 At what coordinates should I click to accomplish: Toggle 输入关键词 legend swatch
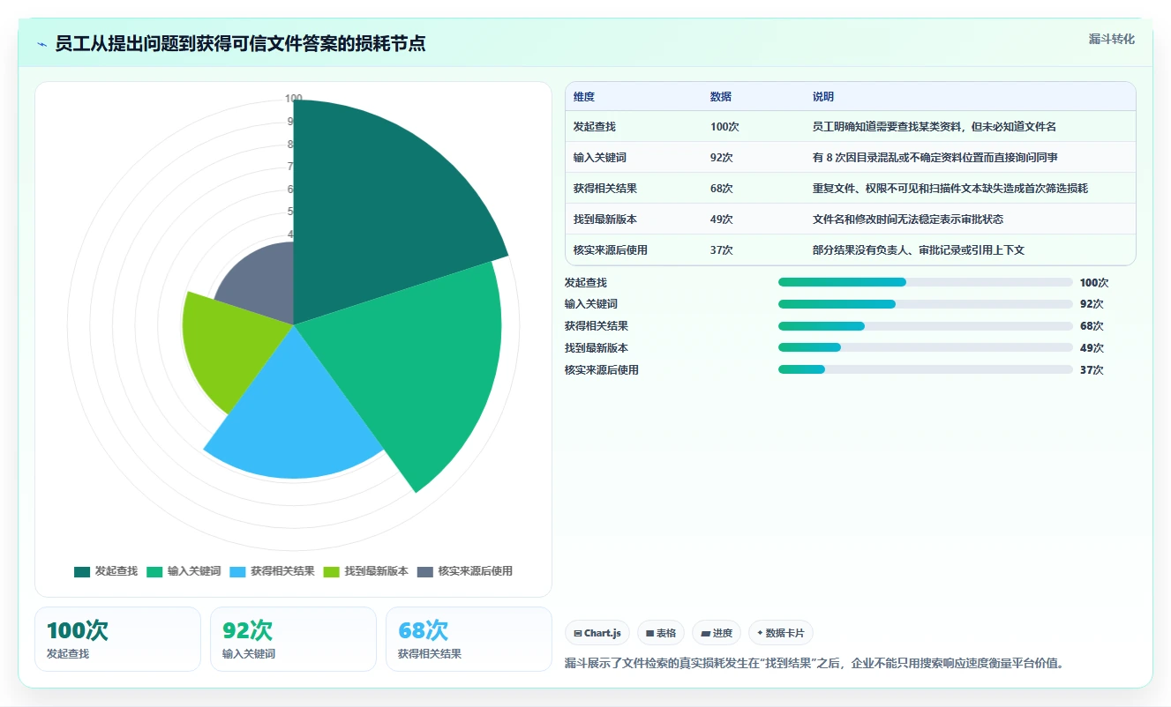click(154, 571)
